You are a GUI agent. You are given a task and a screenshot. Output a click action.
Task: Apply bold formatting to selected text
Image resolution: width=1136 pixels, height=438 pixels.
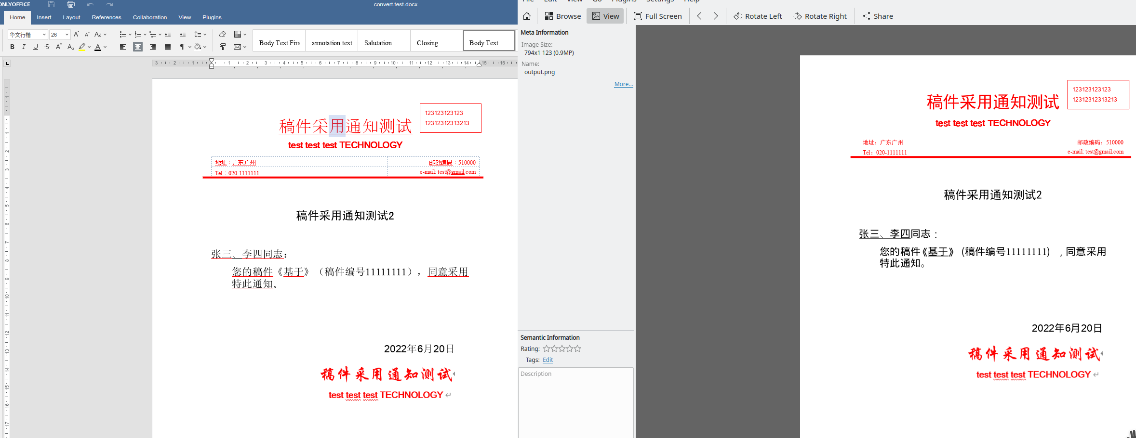(x=12, y=47)
